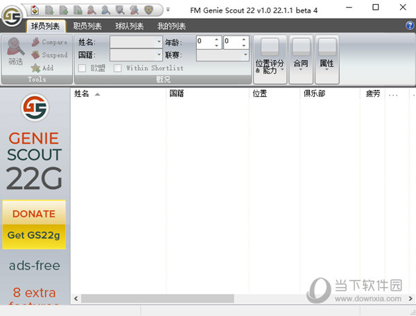Click the first document icon after the load game icon

tap(49, 10)
